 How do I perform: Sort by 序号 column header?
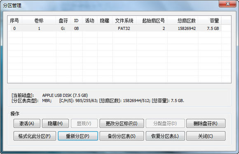pyautogui.click(x=15, y=20)
